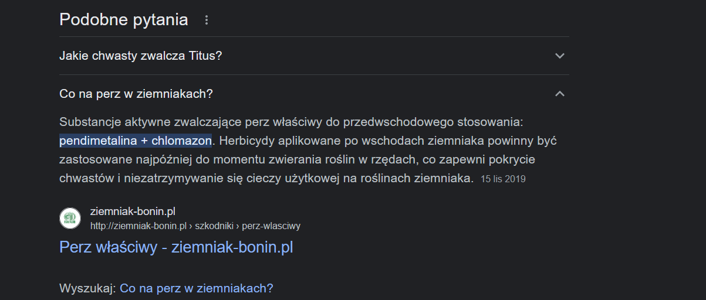Click the ziemniak-bonin.pl site favicon
The image size is (706, 300).
[70, 218]
